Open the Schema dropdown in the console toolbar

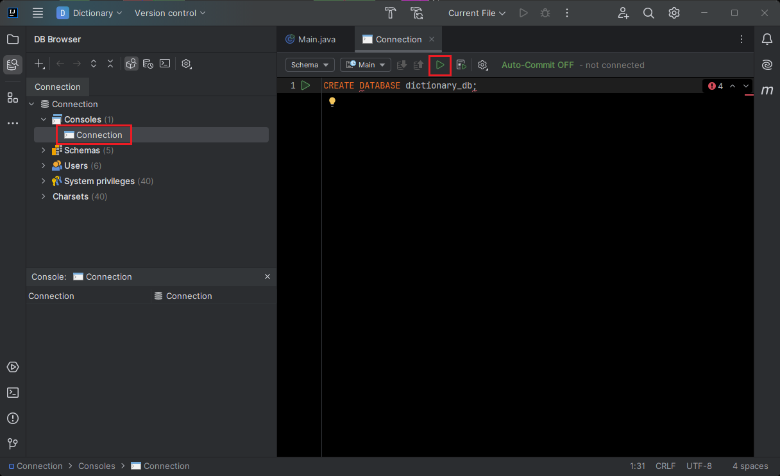[x=310, y=65]
